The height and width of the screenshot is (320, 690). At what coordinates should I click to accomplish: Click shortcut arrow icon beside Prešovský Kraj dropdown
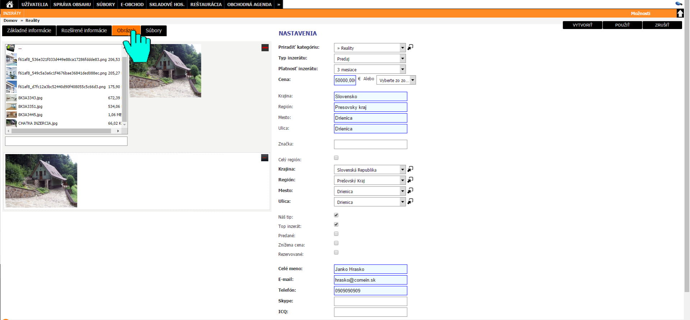[410, 180]
